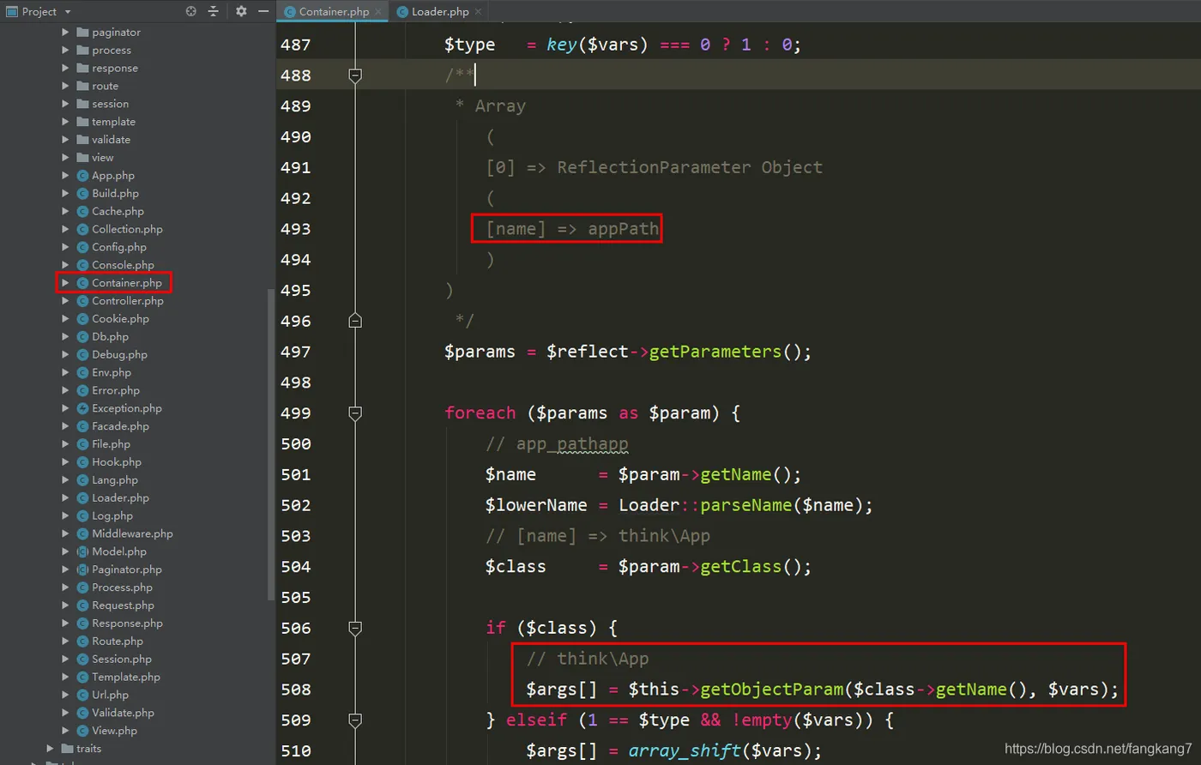The height and width of the screenshot is (765, 1201).
Task: Select the Build.php file icon
Action: [x=83, y=194]
